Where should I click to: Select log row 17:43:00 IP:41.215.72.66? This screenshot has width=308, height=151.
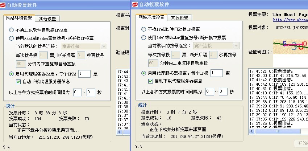click(279, 75)
